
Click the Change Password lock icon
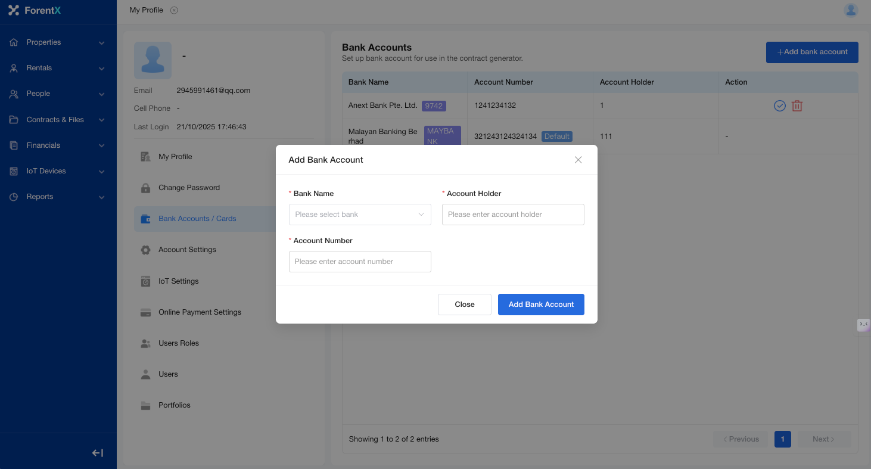pyautogui.click(x=145, y=188)
